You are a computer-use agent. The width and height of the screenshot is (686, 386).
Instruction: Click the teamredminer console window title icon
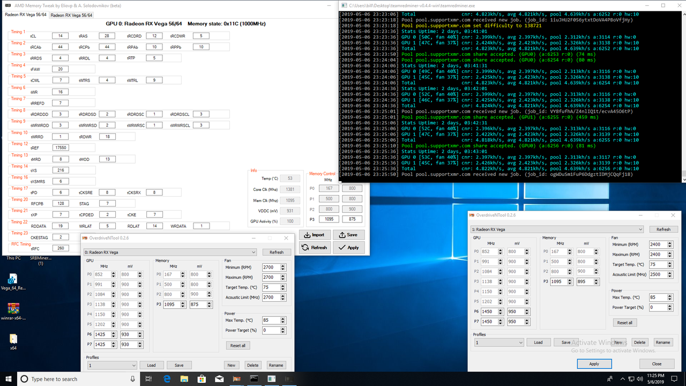click(x=344, y=5)
